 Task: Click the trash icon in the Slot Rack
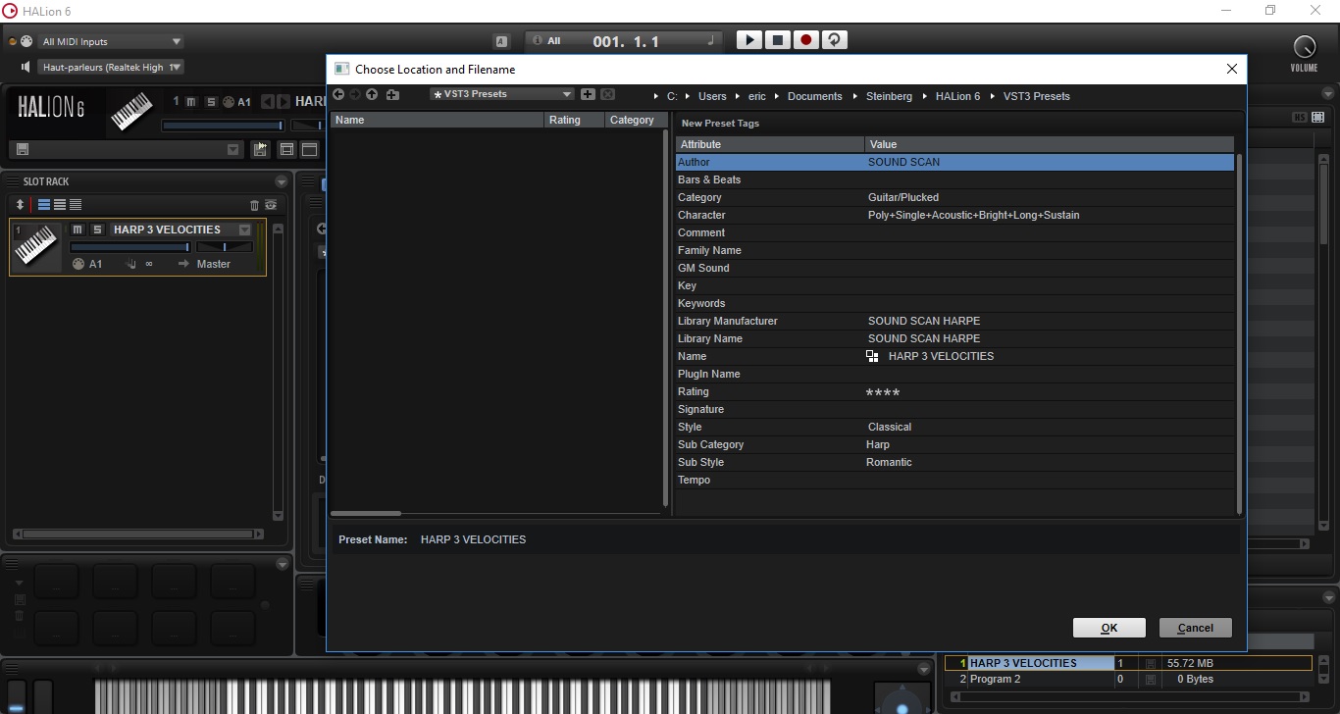(x=254, y=205)
